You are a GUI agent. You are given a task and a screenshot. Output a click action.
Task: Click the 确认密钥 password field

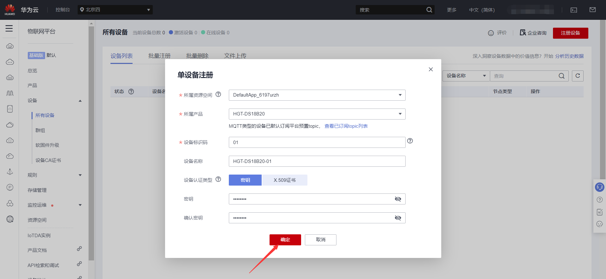point(317,218)
